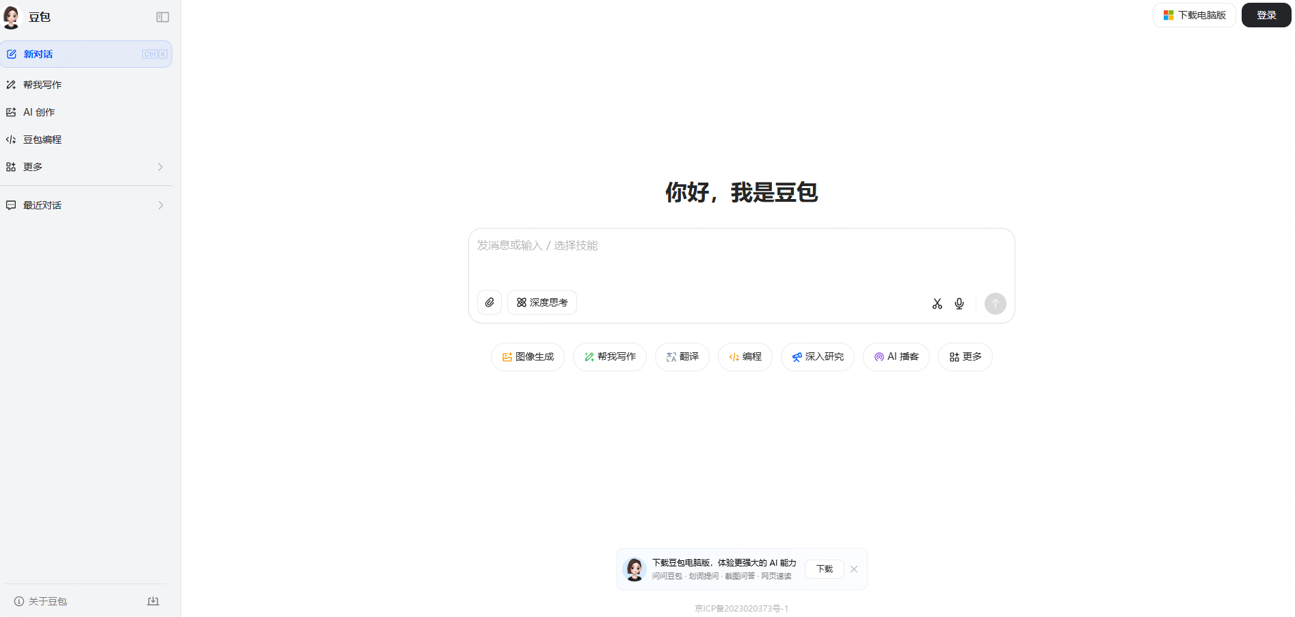Click the download icon at sidebar bottom
Screen dimensions: 1295x617
click(x=153, y=601)
